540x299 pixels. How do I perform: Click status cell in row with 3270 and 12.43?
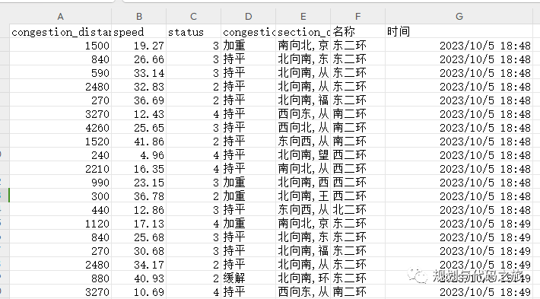(x=193, y=114)
